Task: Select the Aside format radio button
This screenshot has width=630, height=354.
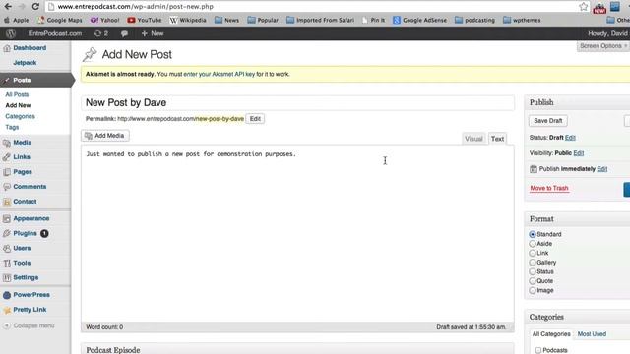Action: [x=533, y=244]
